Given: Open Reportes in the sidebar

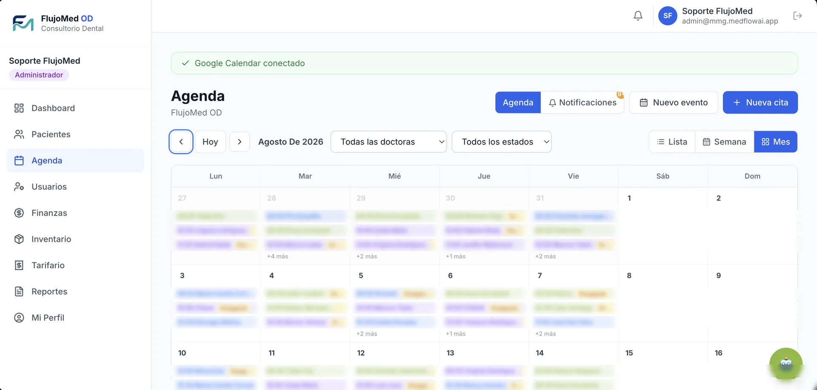Looking at the screenshot, I should click(x=75, y=291).
